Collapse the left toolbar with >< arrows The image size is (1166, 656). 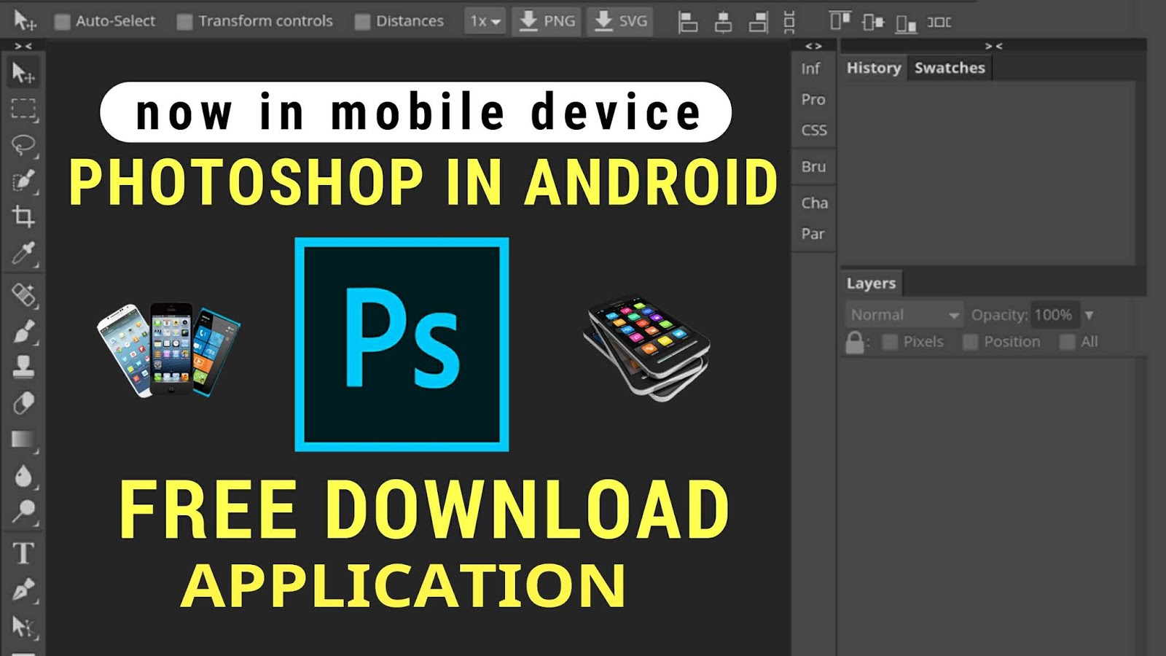pos(23,46)
